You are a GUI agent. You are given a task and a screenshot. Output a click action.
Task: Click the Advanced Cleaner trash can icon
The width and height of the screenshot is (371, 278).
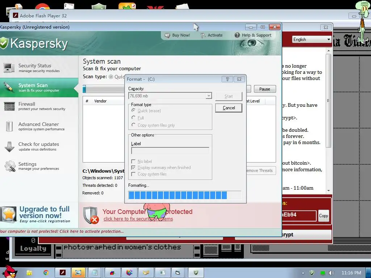(x=9, y=126)
